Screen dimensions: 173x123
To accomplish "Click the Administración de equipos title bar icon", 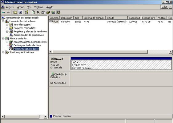I will (x=2, y=2).
